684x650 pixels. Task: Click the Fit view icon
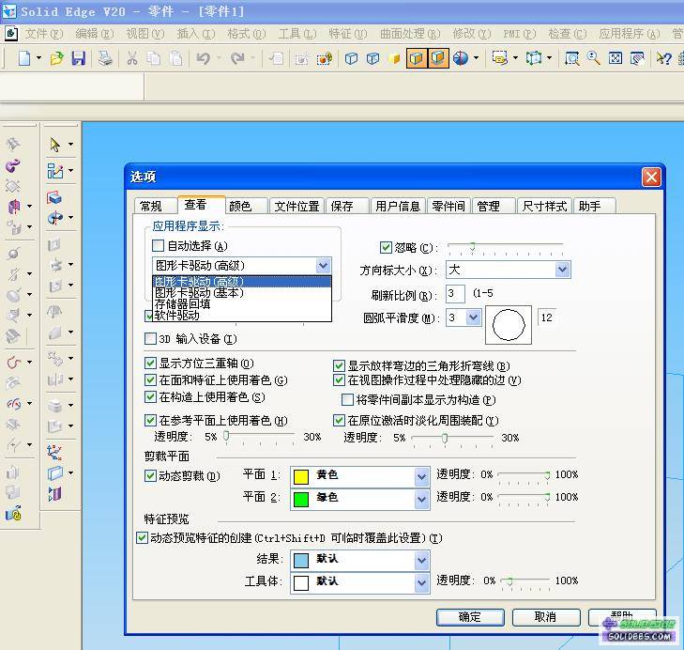coord(616,58)
